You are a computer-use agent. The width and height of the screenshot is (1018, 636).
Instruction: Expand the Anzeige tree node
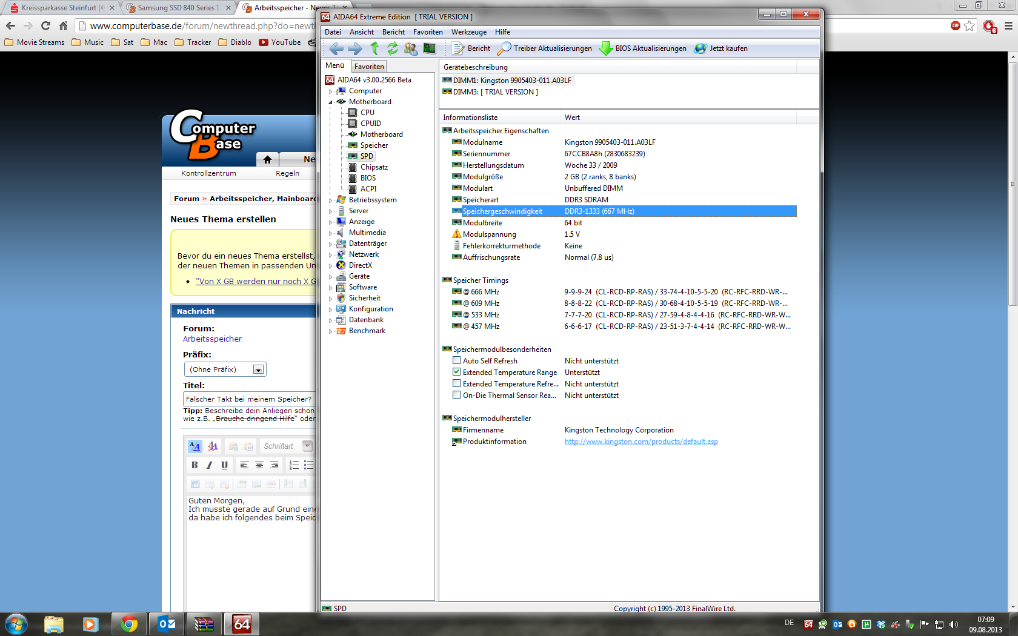331,222
